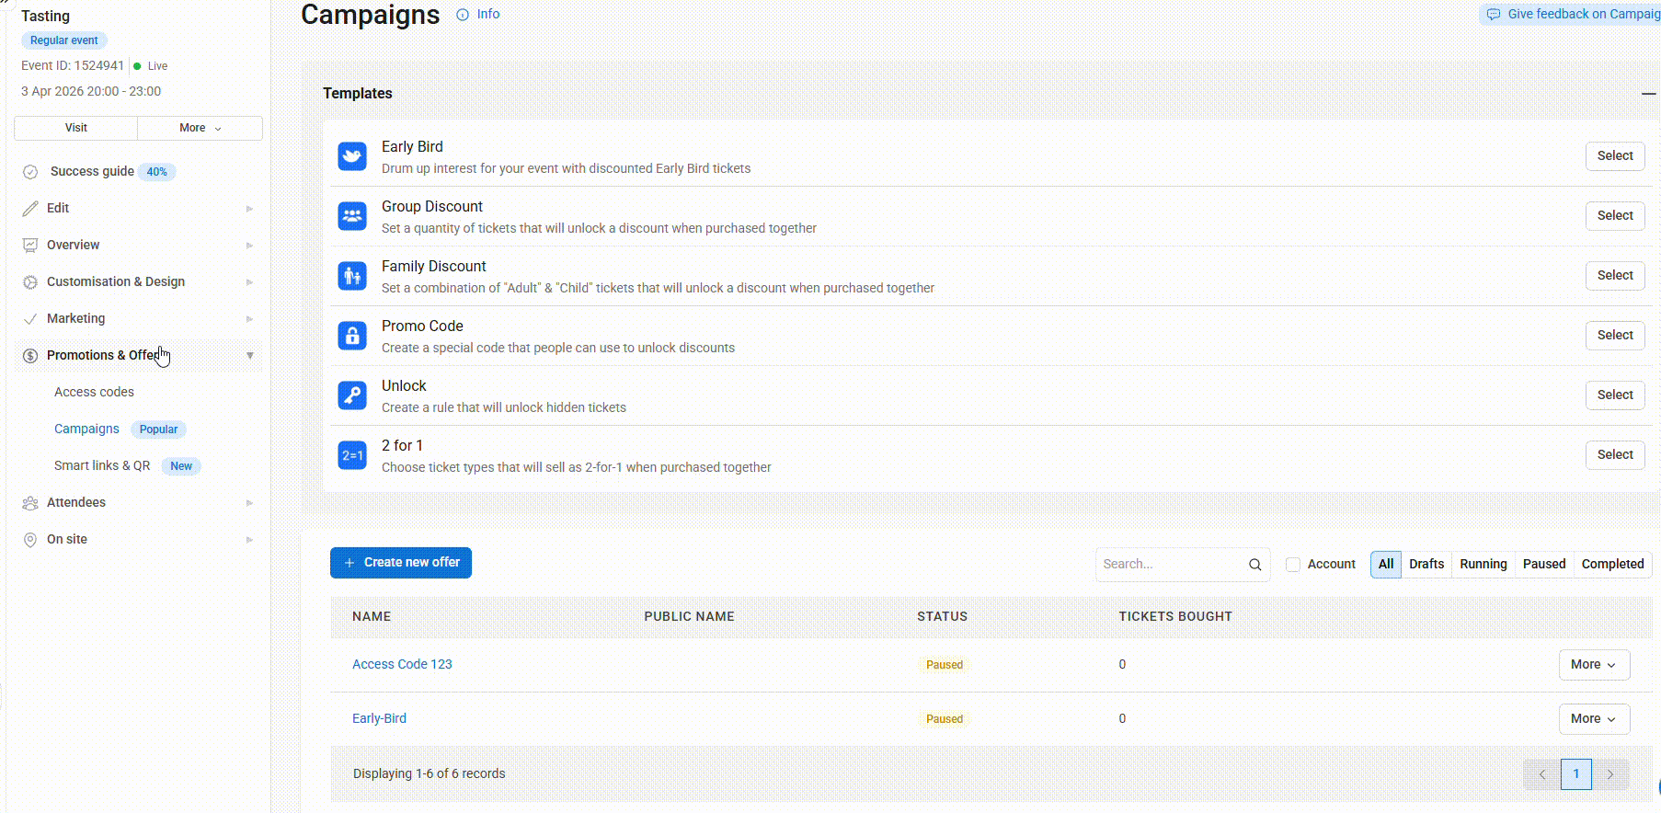1661x813 pixels.
Task: Click the NAME column header
Action: click(372, 617)
